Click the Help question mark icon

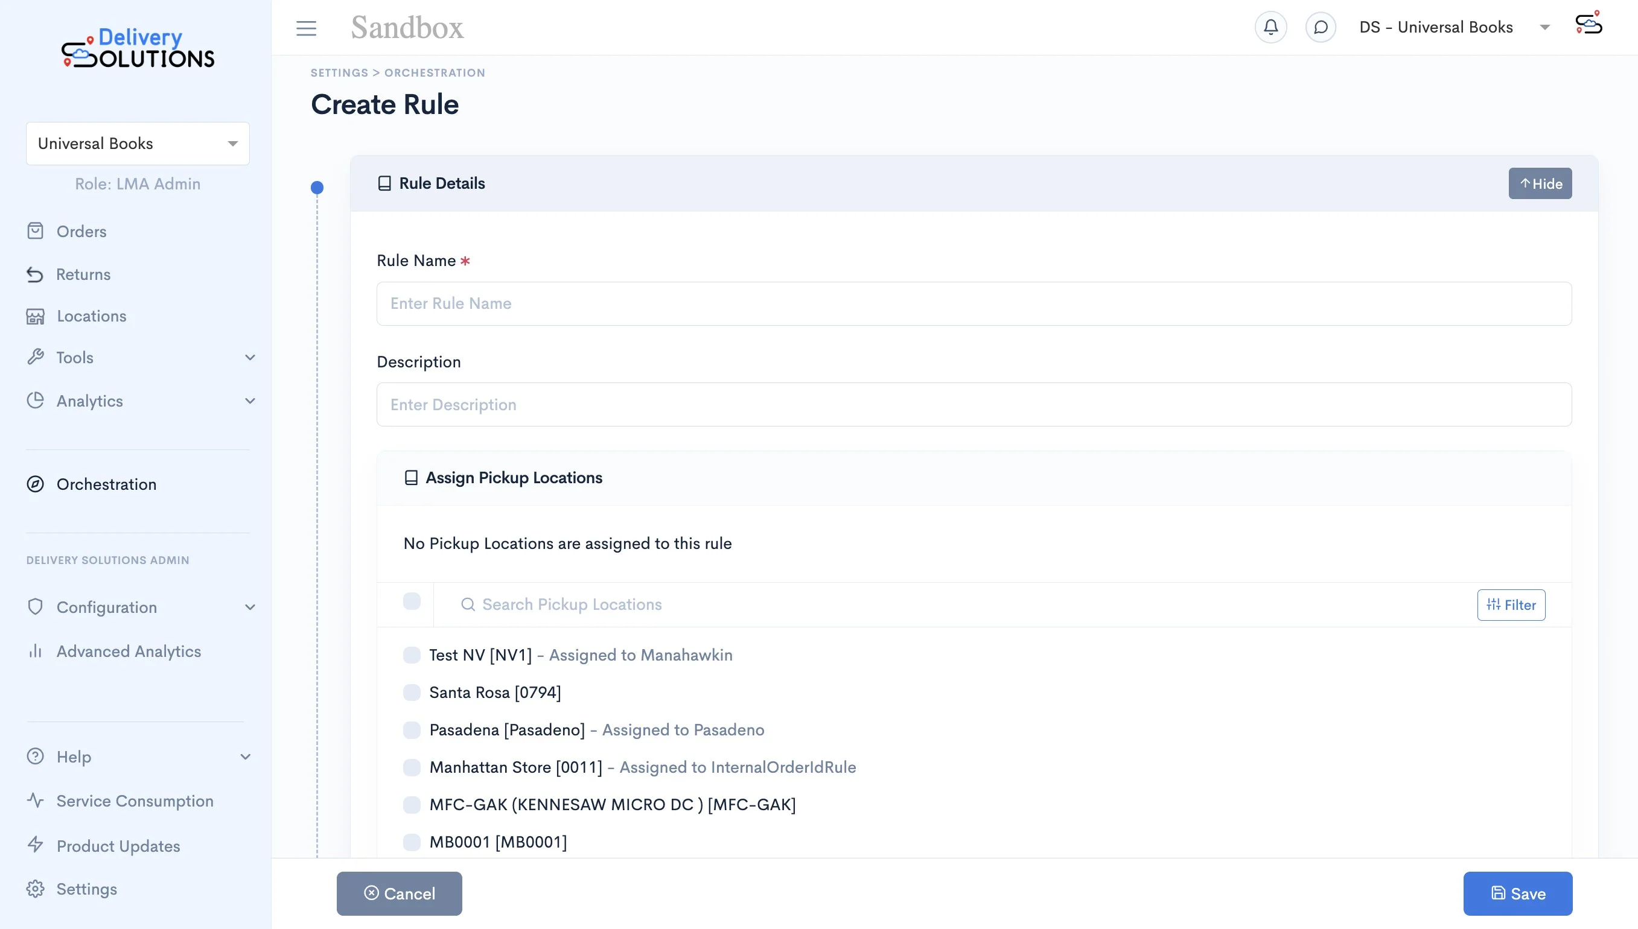pos(35,756)
